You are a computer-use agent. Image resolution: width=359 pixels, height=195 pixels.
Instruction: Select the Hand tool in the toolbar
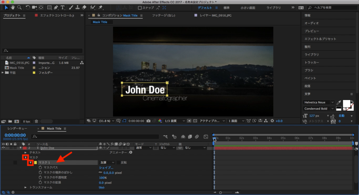pyautogui.click(x=13, y=7)
